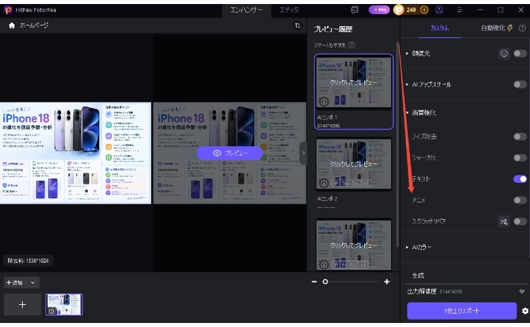Click the home icon beside ホームページ
Viewport: 530px width, 327px height.
[x=12, y=25]
